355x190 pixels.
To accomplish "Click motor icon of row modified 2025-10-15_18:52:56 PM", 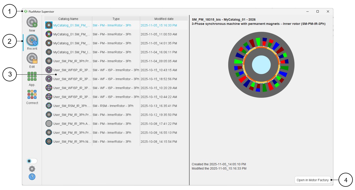I will click(x=49, y=79).
